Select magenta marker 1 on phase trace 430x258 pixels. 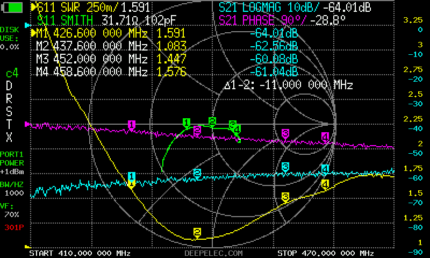[132, 125]
